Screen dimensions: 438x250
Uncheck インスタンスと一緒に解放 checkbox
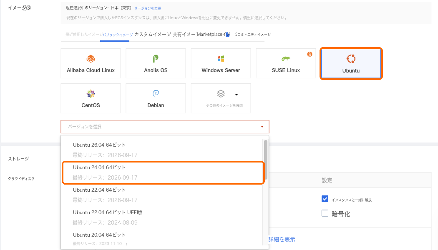click(x=325, y=199)
